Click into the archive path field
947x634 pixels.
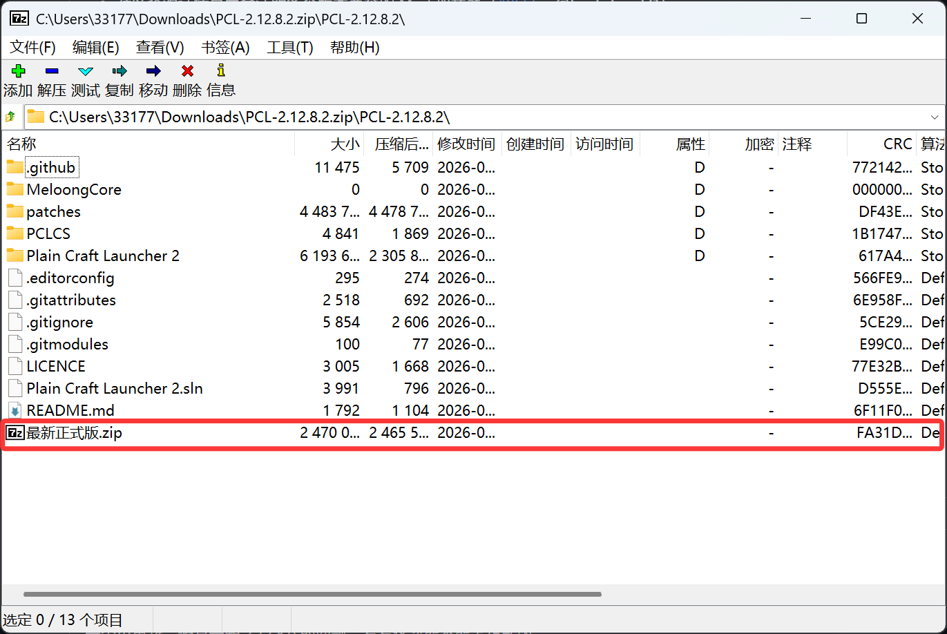(x=484, y=117)
